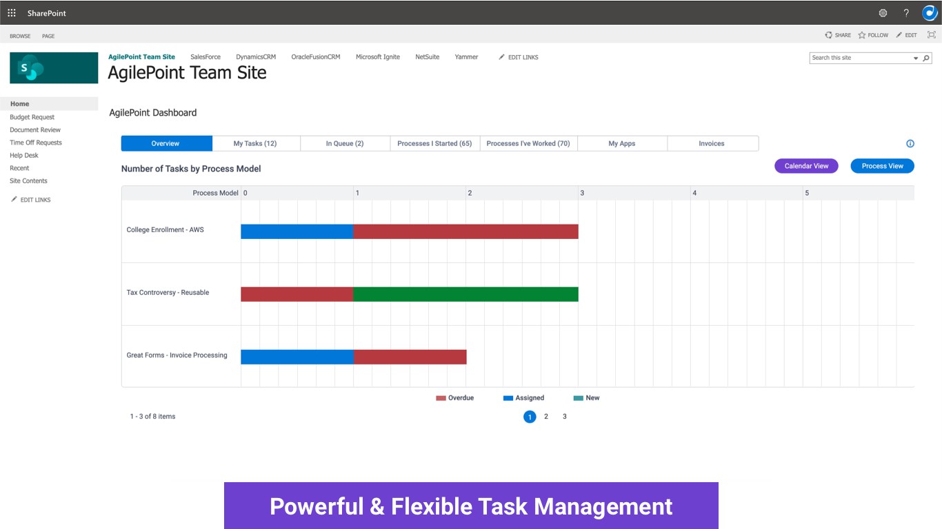942x529 pixels.
Task: Go to page 1 of pagination
Action: click(x=530, y=417)
